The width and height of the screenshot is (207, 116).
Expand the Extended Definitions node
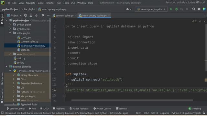(14, 83)
